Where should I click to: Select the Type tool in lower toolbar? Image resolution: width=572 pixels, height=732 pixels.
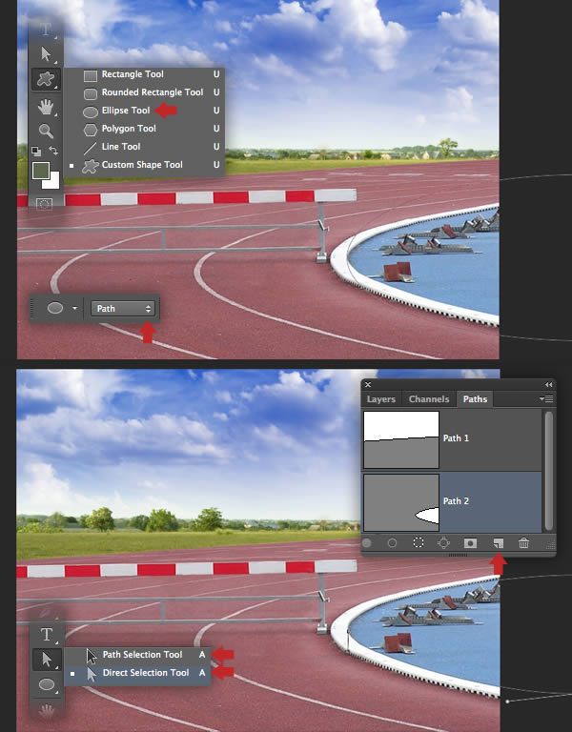pos(46,635)
